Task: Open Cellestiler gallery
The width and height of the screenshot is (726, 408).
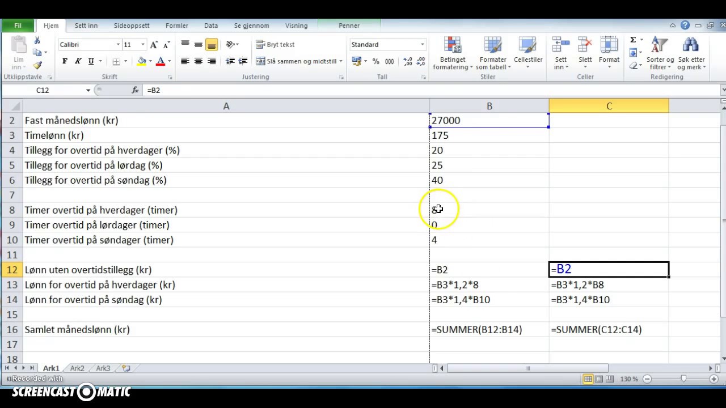Action: [x=528, y=54]
